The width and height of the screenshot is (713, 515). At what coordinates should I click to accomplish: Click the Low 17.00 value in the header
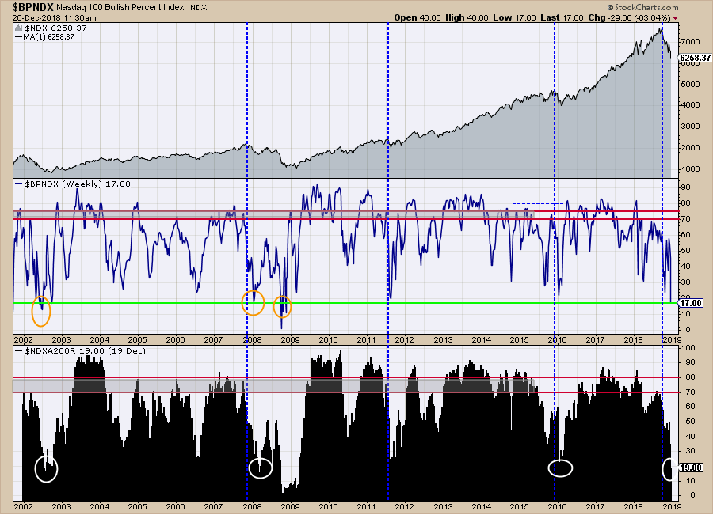(x=514, y=17)
